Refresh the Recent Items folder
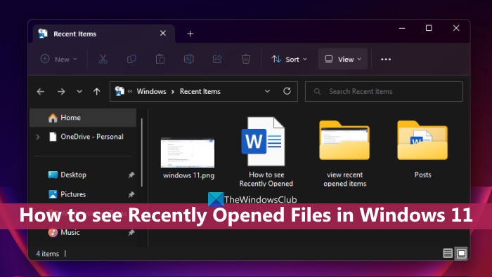 tap(287, 91)
